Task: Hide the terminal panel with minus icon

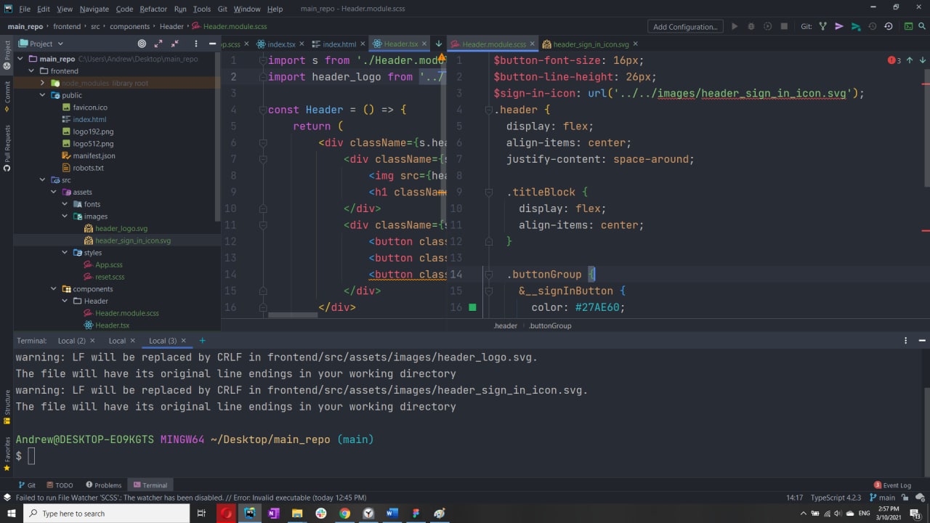Action: point(922,341)
